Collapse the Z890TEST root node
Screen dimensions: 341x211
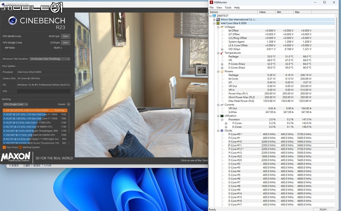211,16
